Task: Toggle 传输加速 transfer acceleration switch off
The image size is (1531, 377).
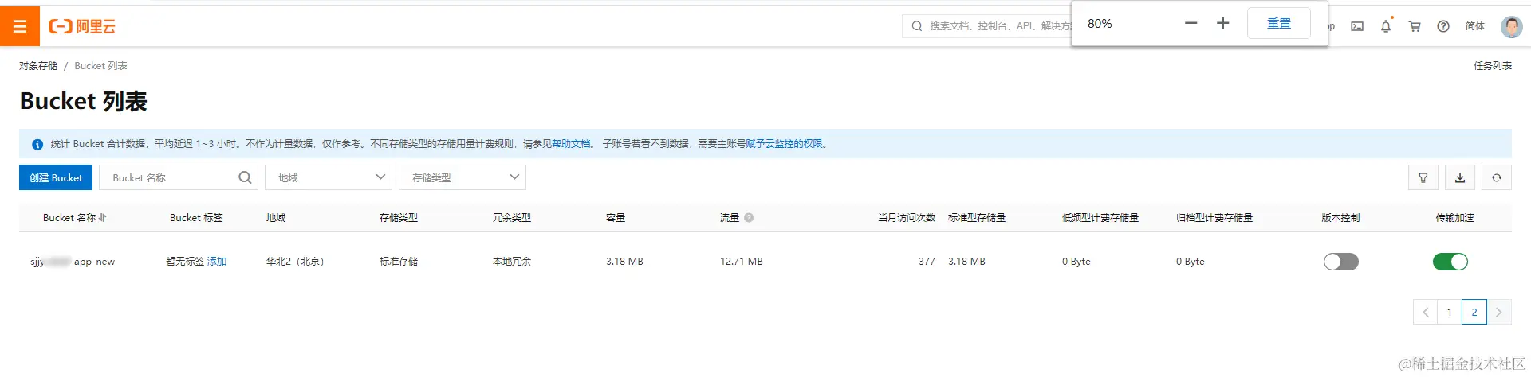Action: pyautogui.click(x=1450, y=262)
